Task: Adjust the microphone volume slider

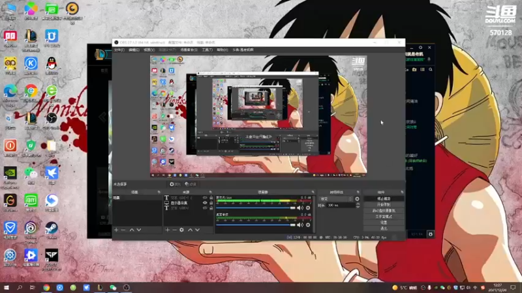Action: (x=256, y=208)
